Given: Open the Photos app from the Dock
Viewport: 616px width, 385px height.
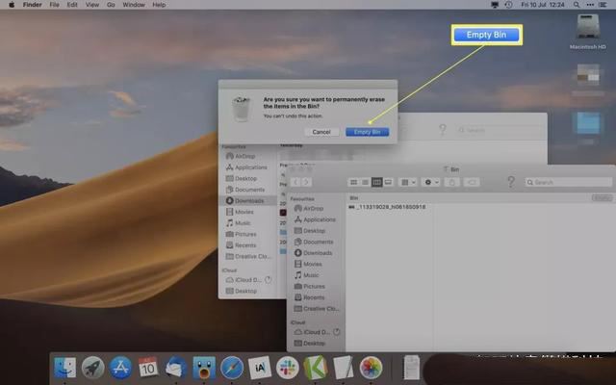Looking at the screenshot, I should point(371,367).
